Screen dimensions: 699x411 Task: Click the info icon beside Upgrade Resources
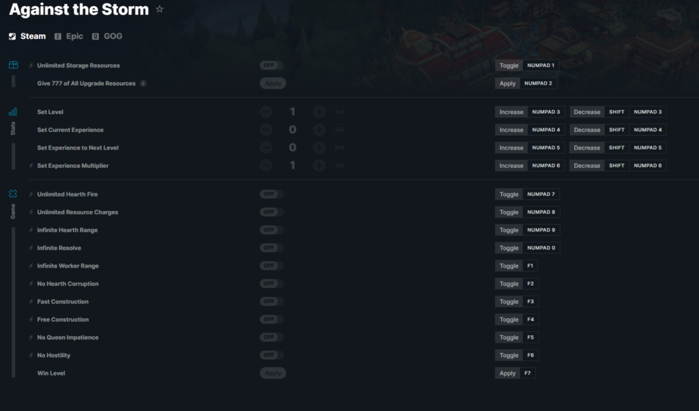click(x=143, y=83)
